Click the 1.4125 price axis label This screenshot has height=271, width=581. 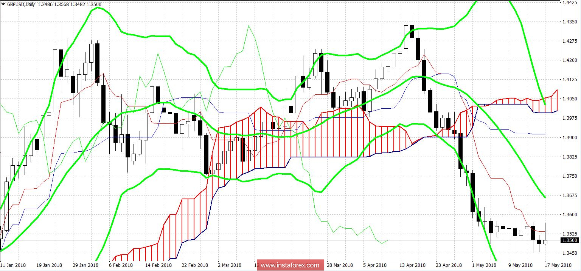570,80
